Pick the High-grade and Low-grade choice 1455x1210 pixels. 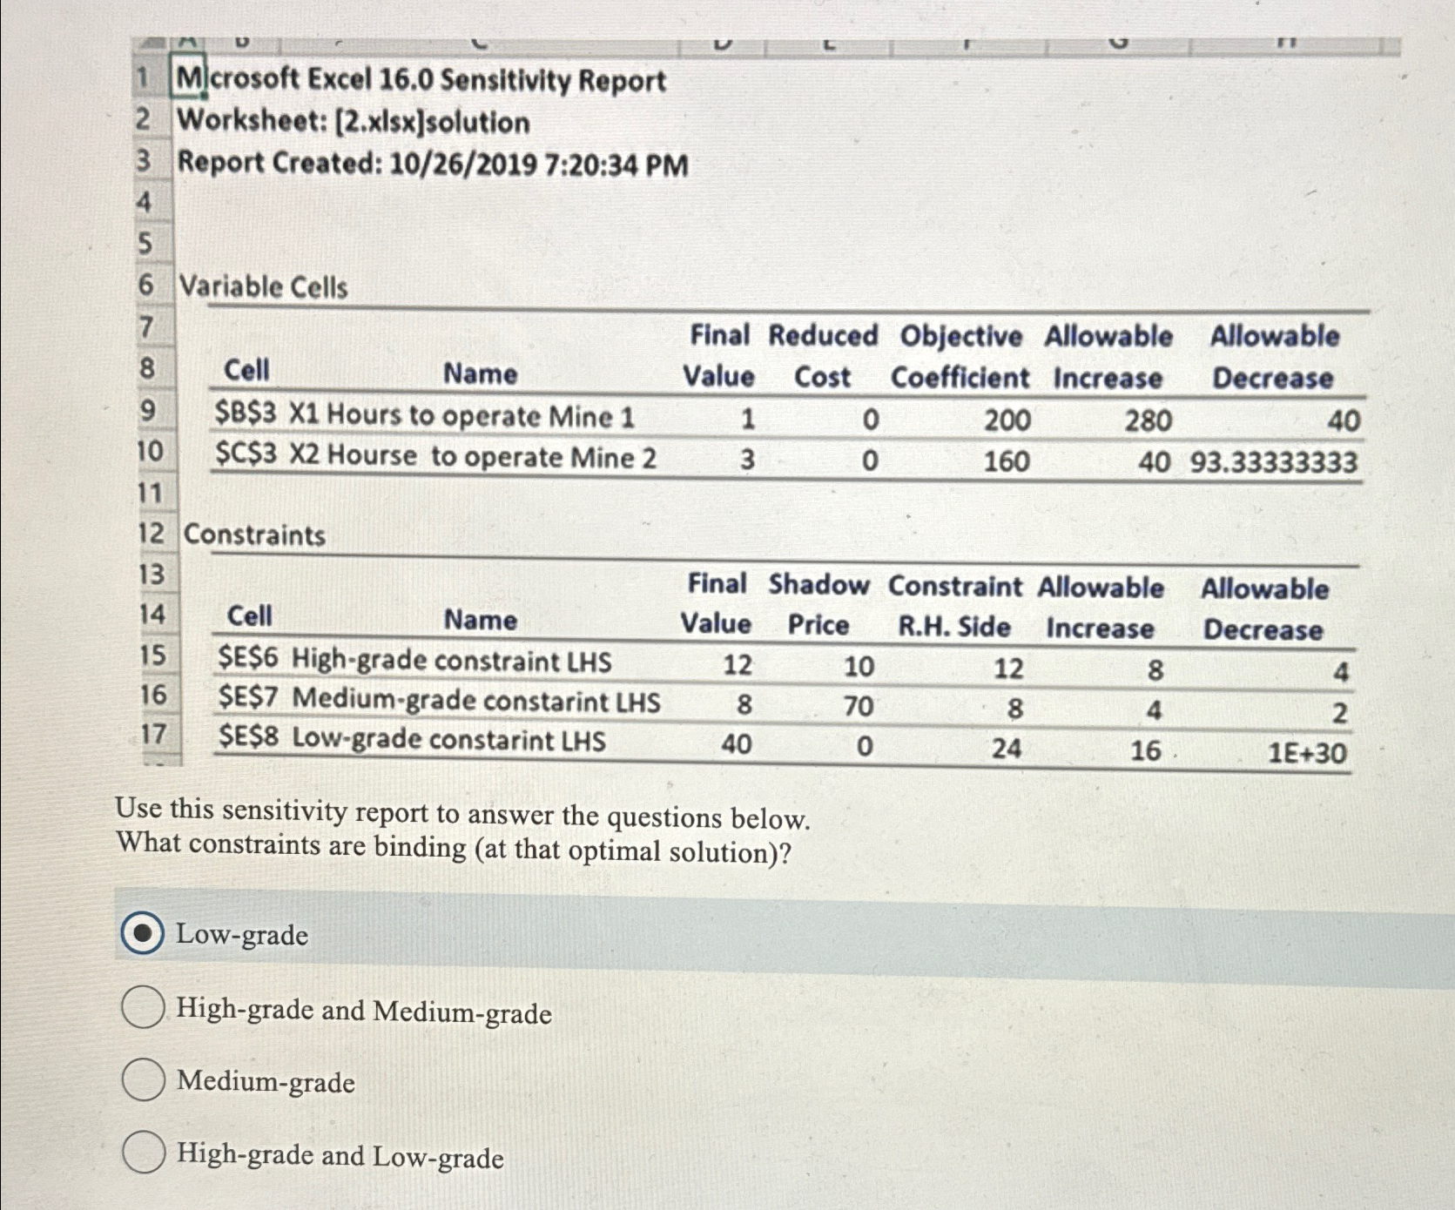tap(142, 1153)
